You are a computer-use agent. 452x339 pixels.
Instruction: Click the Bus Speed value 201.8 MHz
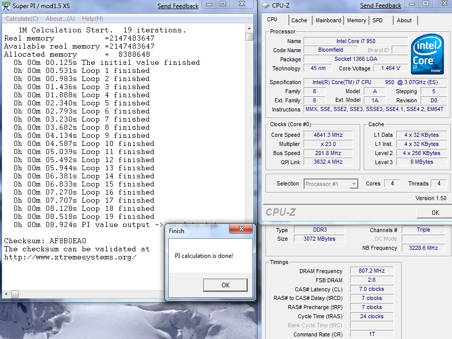click(x=328, y=153)
